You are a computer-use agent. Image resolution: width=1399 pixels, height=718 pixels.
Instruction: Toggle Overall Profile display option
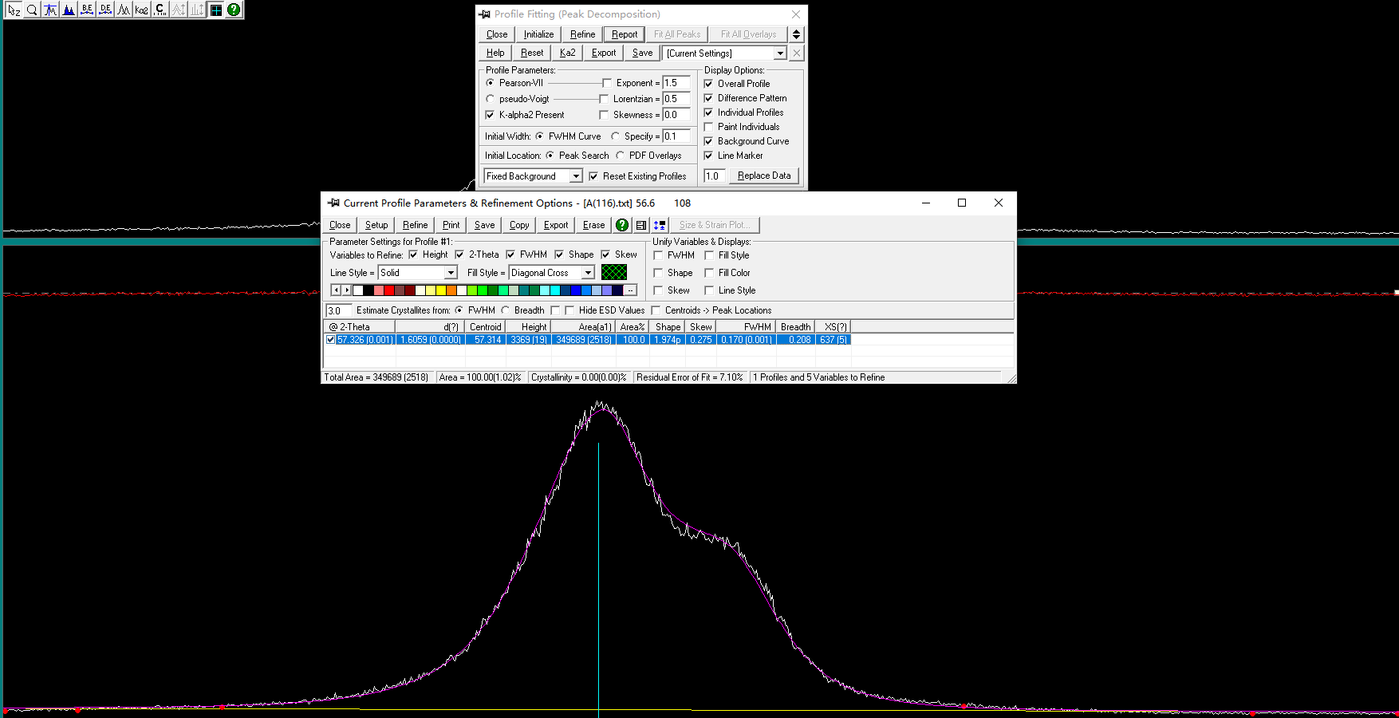(x=709, y=84)
